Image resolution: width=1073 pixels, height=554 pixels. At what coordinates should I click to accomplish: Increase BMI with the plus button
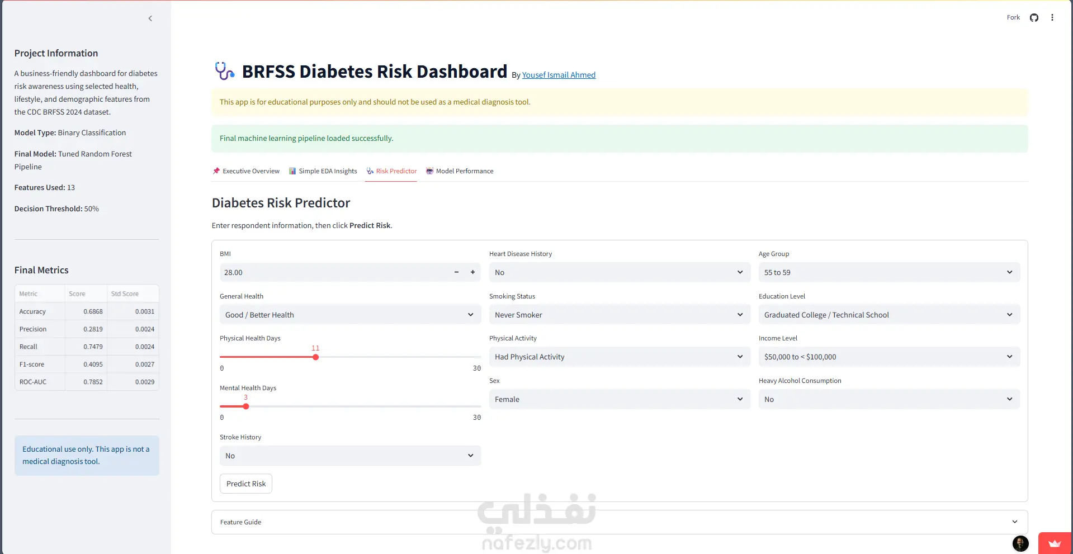pyautogui.click(x=472, y=272)
